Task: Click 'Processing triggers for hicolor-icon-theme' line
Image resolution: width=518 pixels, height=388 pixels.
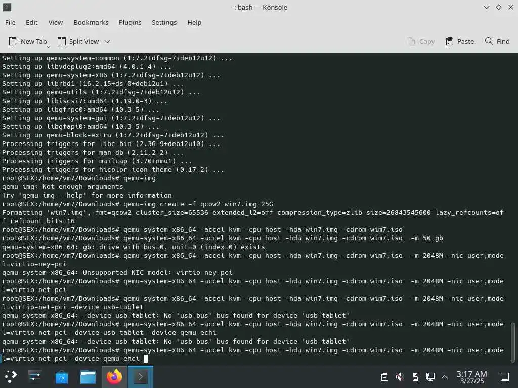Action: tap(113, 170)
